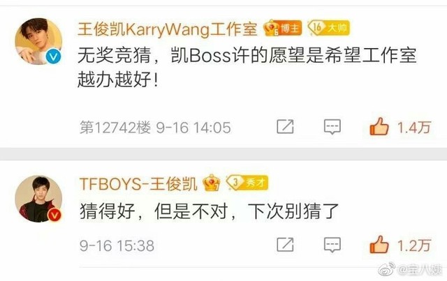This screenshot has width=447, height=281.
Task: Click the blue verified V badge
Action: pos(53,56)
